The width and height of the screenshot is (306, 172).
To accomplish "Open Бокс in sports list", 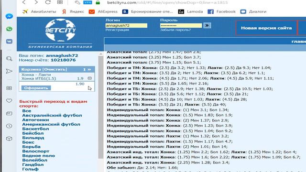I will (x=28, y=142).
